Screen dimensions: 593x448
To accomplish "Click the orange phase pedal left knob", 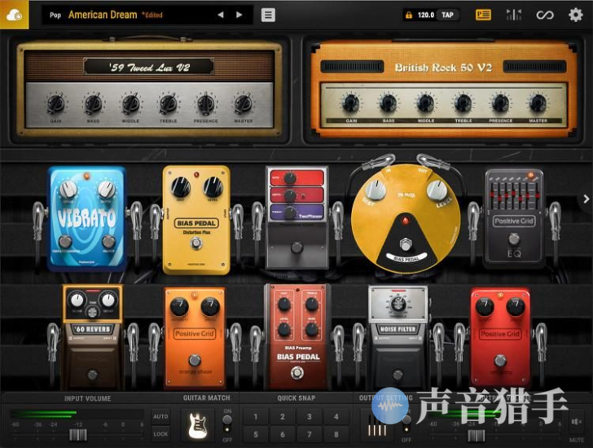I will pos(179,306).
